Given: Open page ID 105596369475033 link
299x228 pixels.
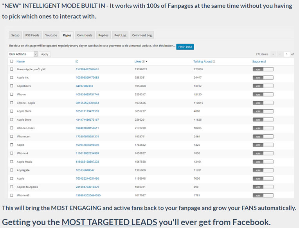Looking at the screenshot, I should pyautogui.click(x=87, y=78).
